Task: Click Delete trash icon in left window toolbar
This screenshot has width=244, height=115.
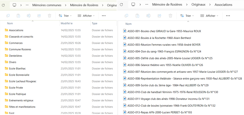Action: [x=50, y=16]
